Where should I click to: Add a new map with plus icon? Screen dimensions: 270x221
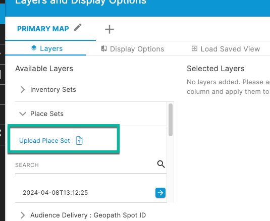pyautogui.click(x=110, y=29)
